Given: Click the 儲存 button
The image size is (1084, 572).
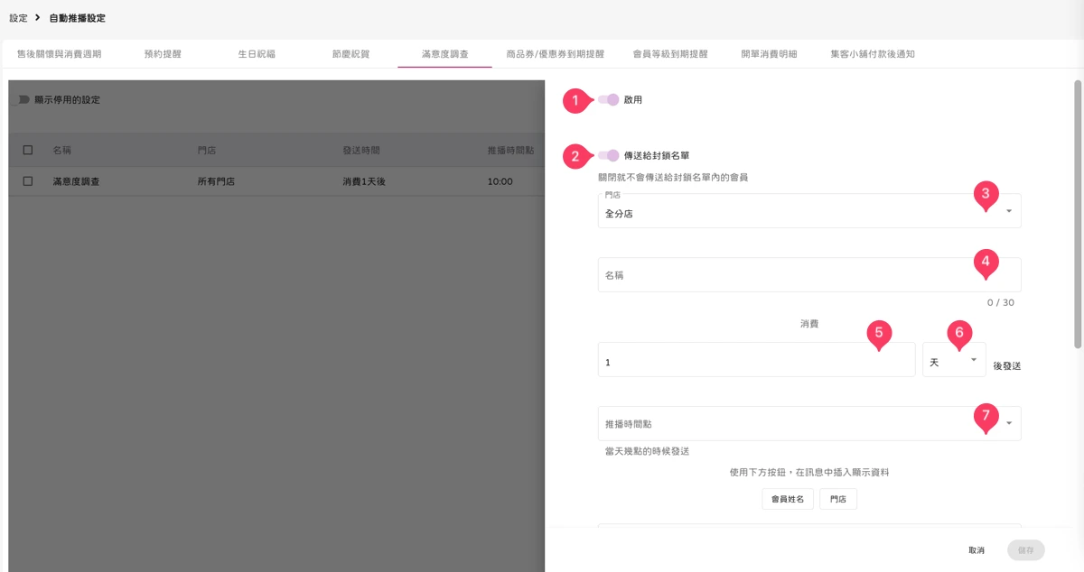Looking at the screenshot, I should coord(1026,549).
